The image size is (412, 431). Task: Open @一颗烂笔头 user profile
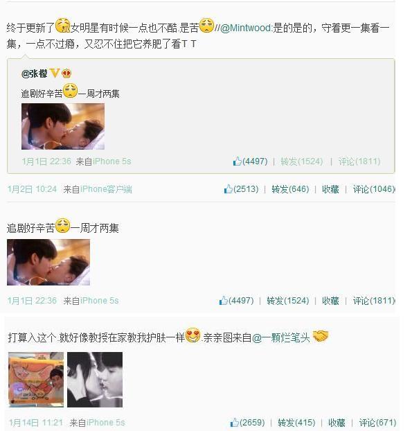coord(280,337)
